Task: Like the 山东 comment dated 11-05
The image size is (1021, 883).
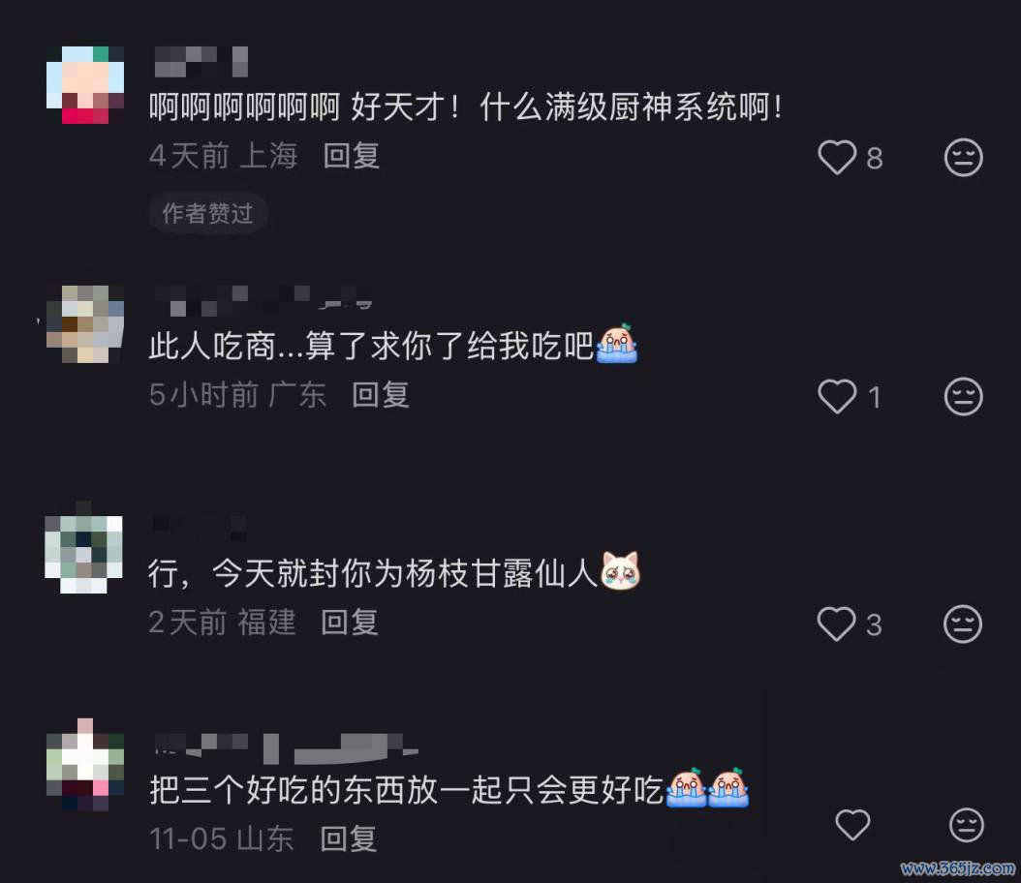Action: point(852,825)
